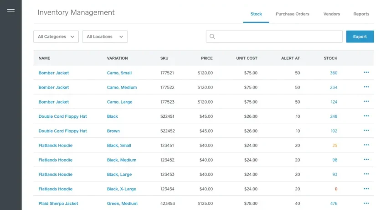The width and height of the screenshot is (386, 210).
Task: Open Bomber Jacket with SKU 177523
Action: pyautogui.click(x=54, y=102)
